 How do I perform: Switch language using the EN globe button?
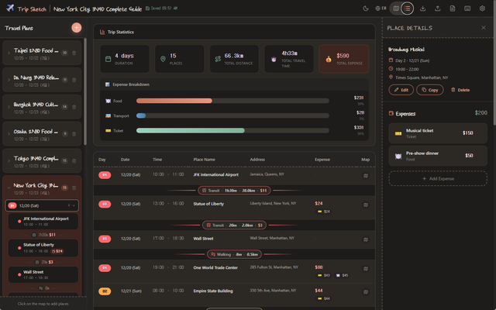click(380, 9)
